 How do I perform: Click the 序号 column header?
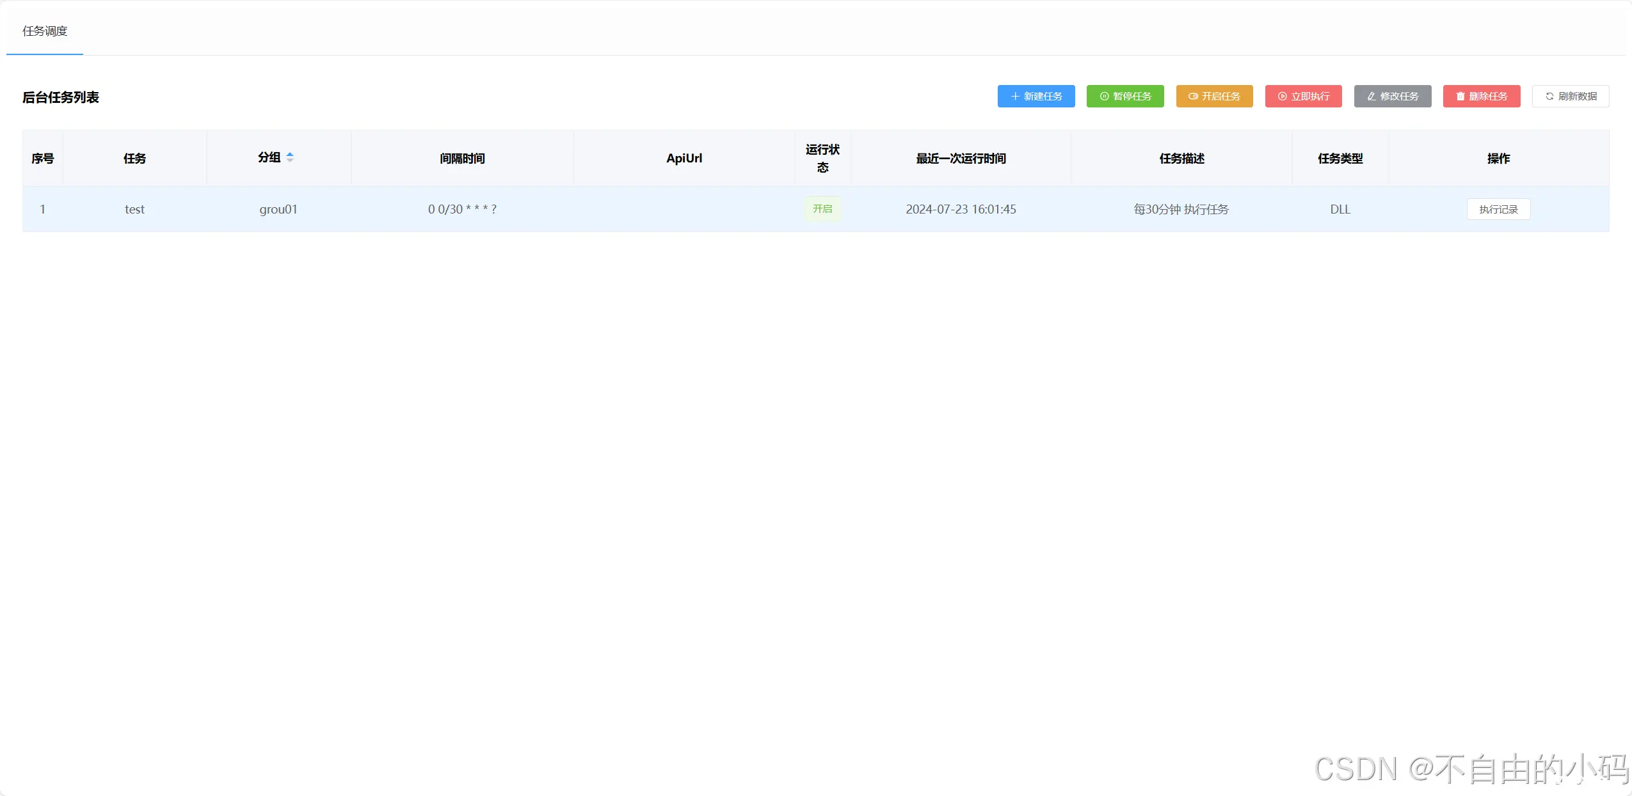pyautogui.click(x=43, y=159)
